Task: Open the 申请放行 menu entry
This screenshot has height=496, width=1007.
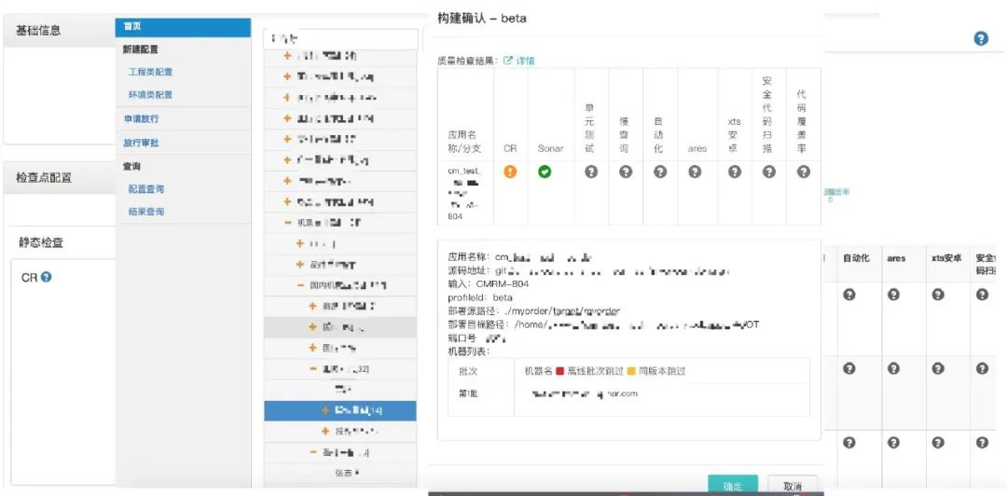Action: point(141,118)
